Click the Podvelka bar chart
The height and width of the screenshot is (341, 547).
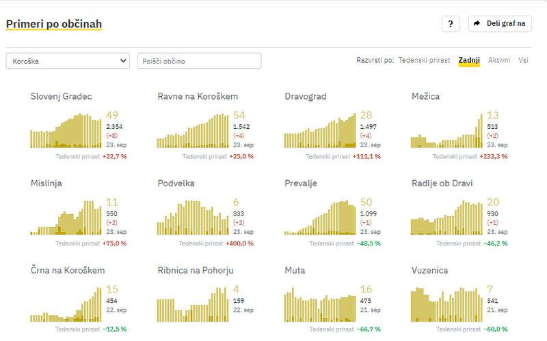[194, 218]
